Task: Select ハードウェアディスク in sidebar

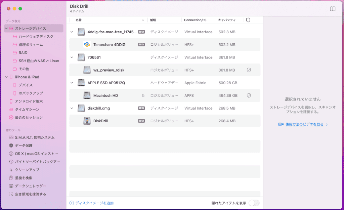Action: coord(36,36)
